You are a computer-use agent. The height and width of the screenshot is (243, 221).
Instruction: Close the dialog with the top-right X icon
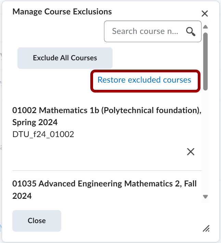click(205, 14)
